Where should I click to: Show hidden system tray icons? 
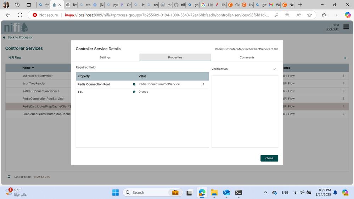point(265,193)
